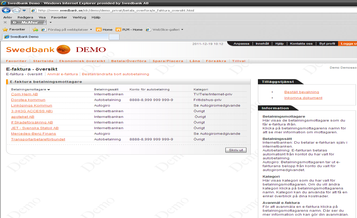Open payee If Skadeförsäkring AB
Image resolution: width=357 pixels, height=218 pixels.
tap(32, 123)
